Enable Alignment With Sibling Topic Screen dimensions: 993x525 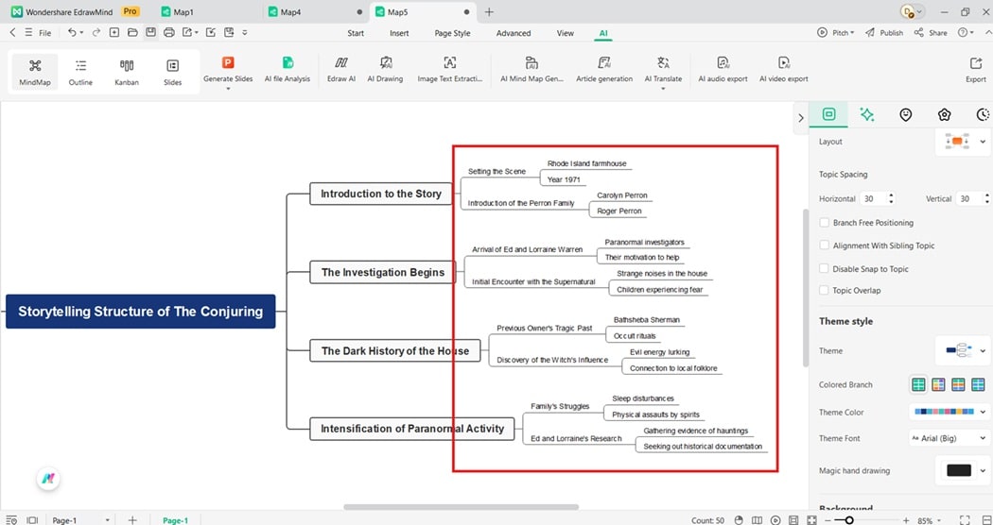pyautogui.click(x=824, y=246)
